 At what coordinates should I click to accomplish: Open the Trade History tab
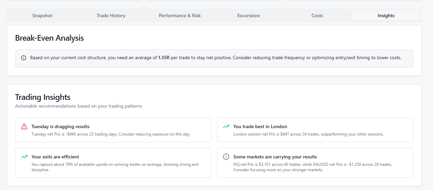click(111, 15)
